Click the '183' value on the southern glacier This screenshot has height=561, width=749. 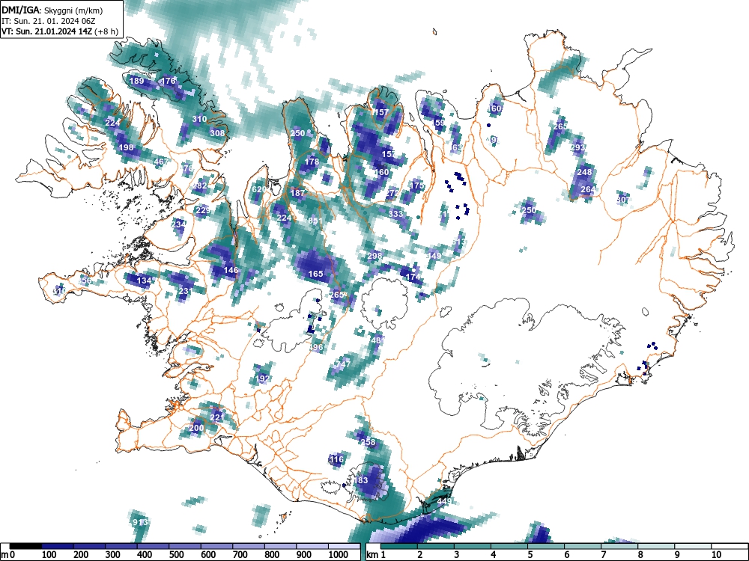click(361, 480)
